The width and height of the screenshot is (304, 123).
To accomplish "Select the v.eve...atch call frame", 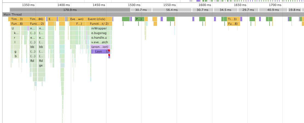I will point(100,42).
